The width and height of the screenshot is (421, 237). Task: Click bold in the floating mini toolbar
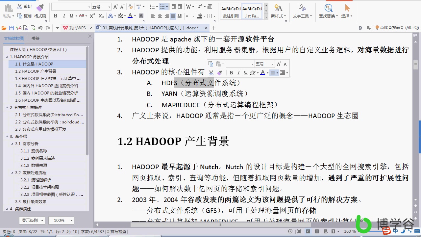tap(231, 73)
